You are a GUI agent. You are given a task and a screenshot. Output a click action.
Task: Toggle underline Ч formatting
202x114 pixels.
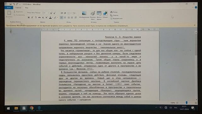(x=36, y=17)
